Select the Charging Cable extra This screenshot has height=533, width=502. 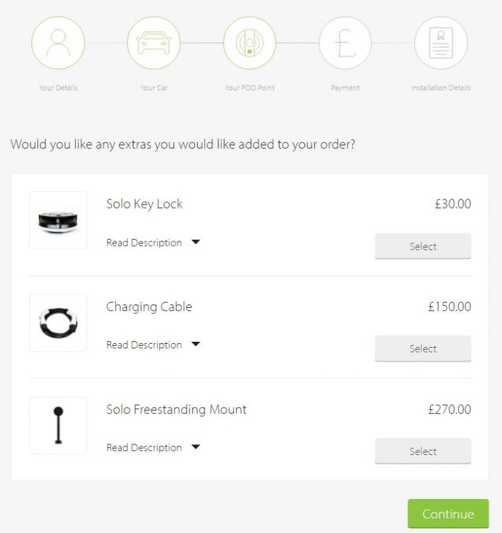(423, 348)
